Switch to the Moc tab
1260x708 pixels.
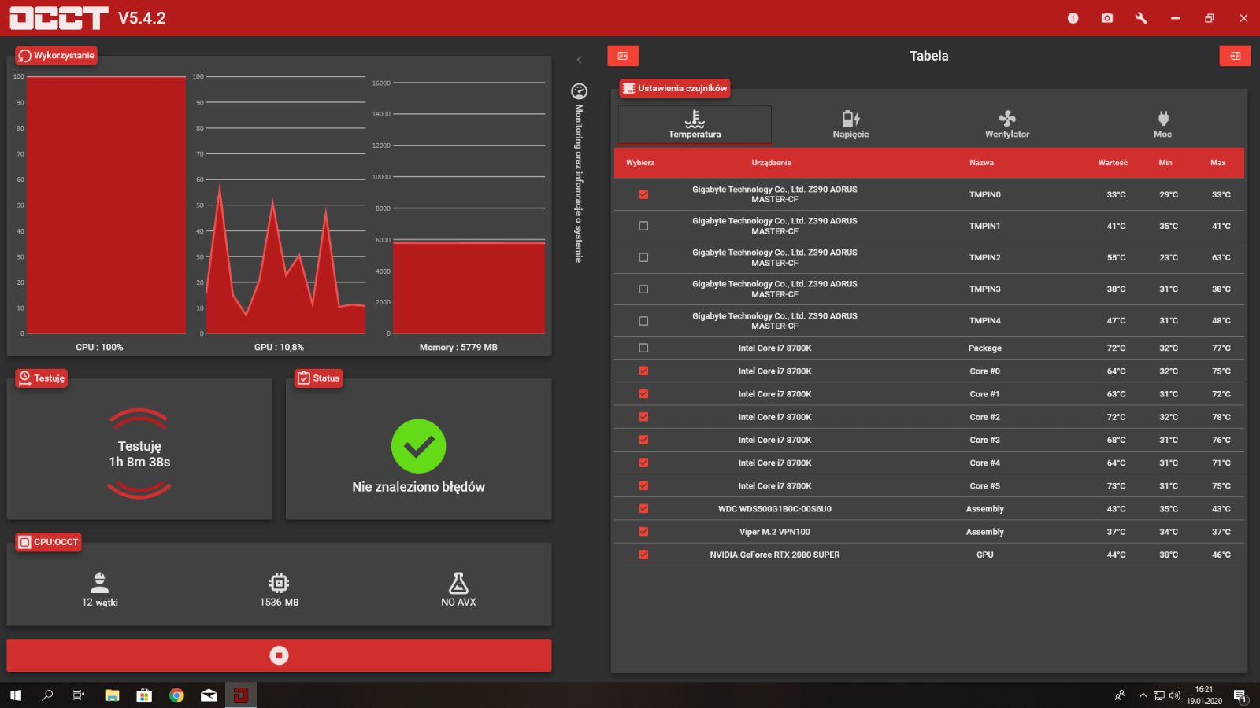pyautogui.click(x=1163, y=124)
